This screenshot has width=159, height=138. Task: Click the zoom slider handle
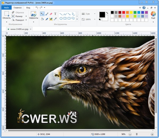137,134
